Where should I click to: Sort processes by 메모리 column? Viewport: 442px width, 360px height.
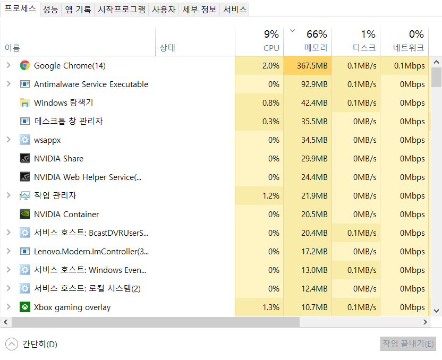click(x=308, y=42)
